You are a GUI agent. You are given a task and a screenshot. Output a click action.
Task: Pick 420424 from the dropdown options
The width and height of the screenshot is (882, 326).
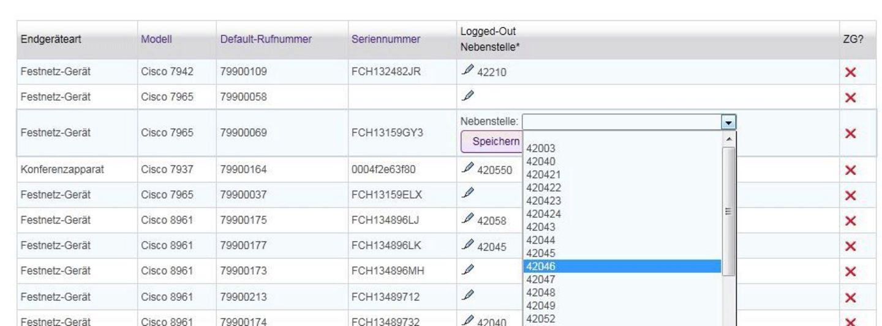pos(622,213)
